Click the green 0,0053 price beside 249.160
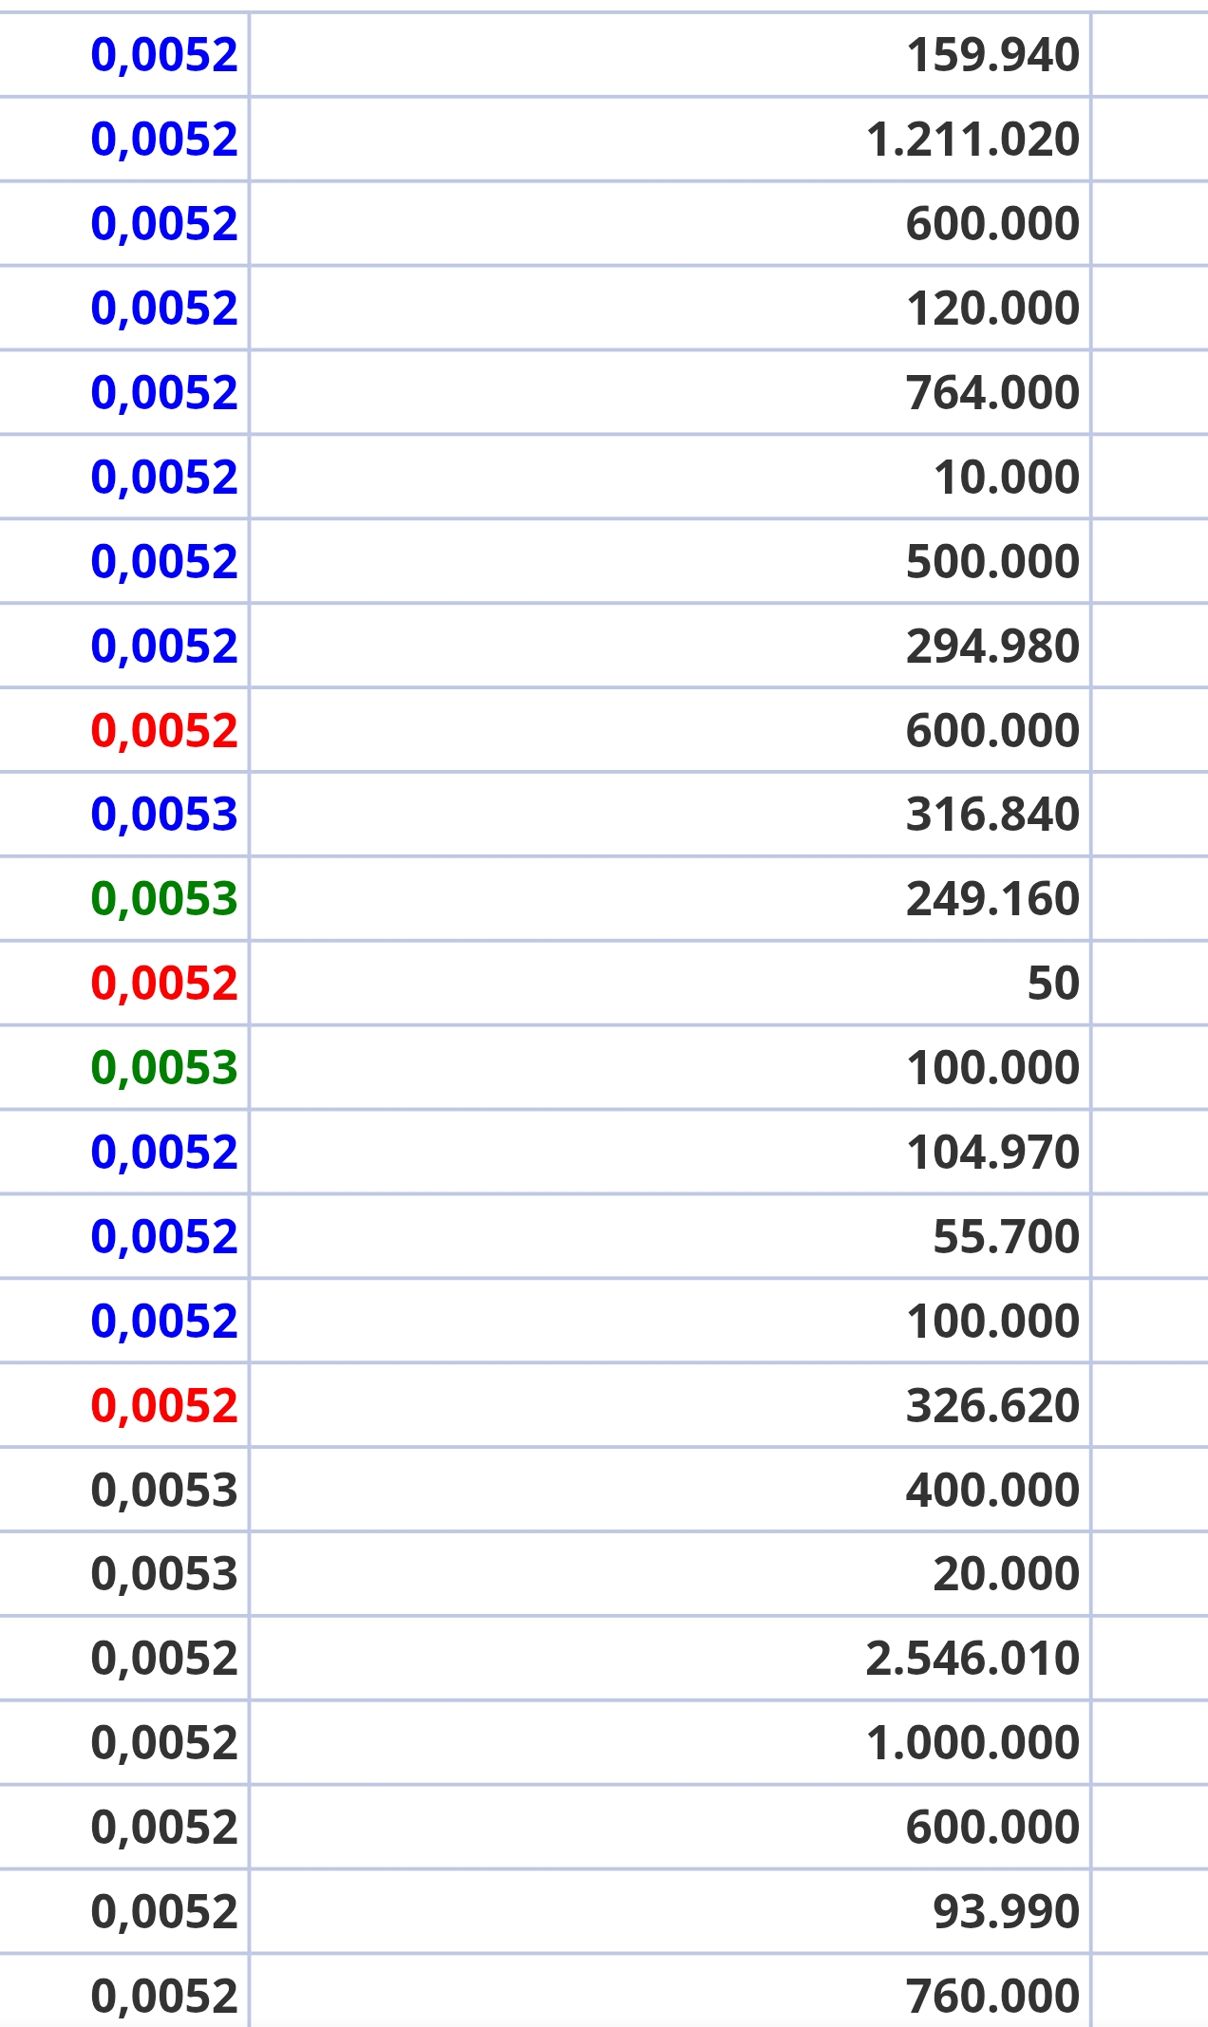1208x2027 pixels. tap(163, 899)
